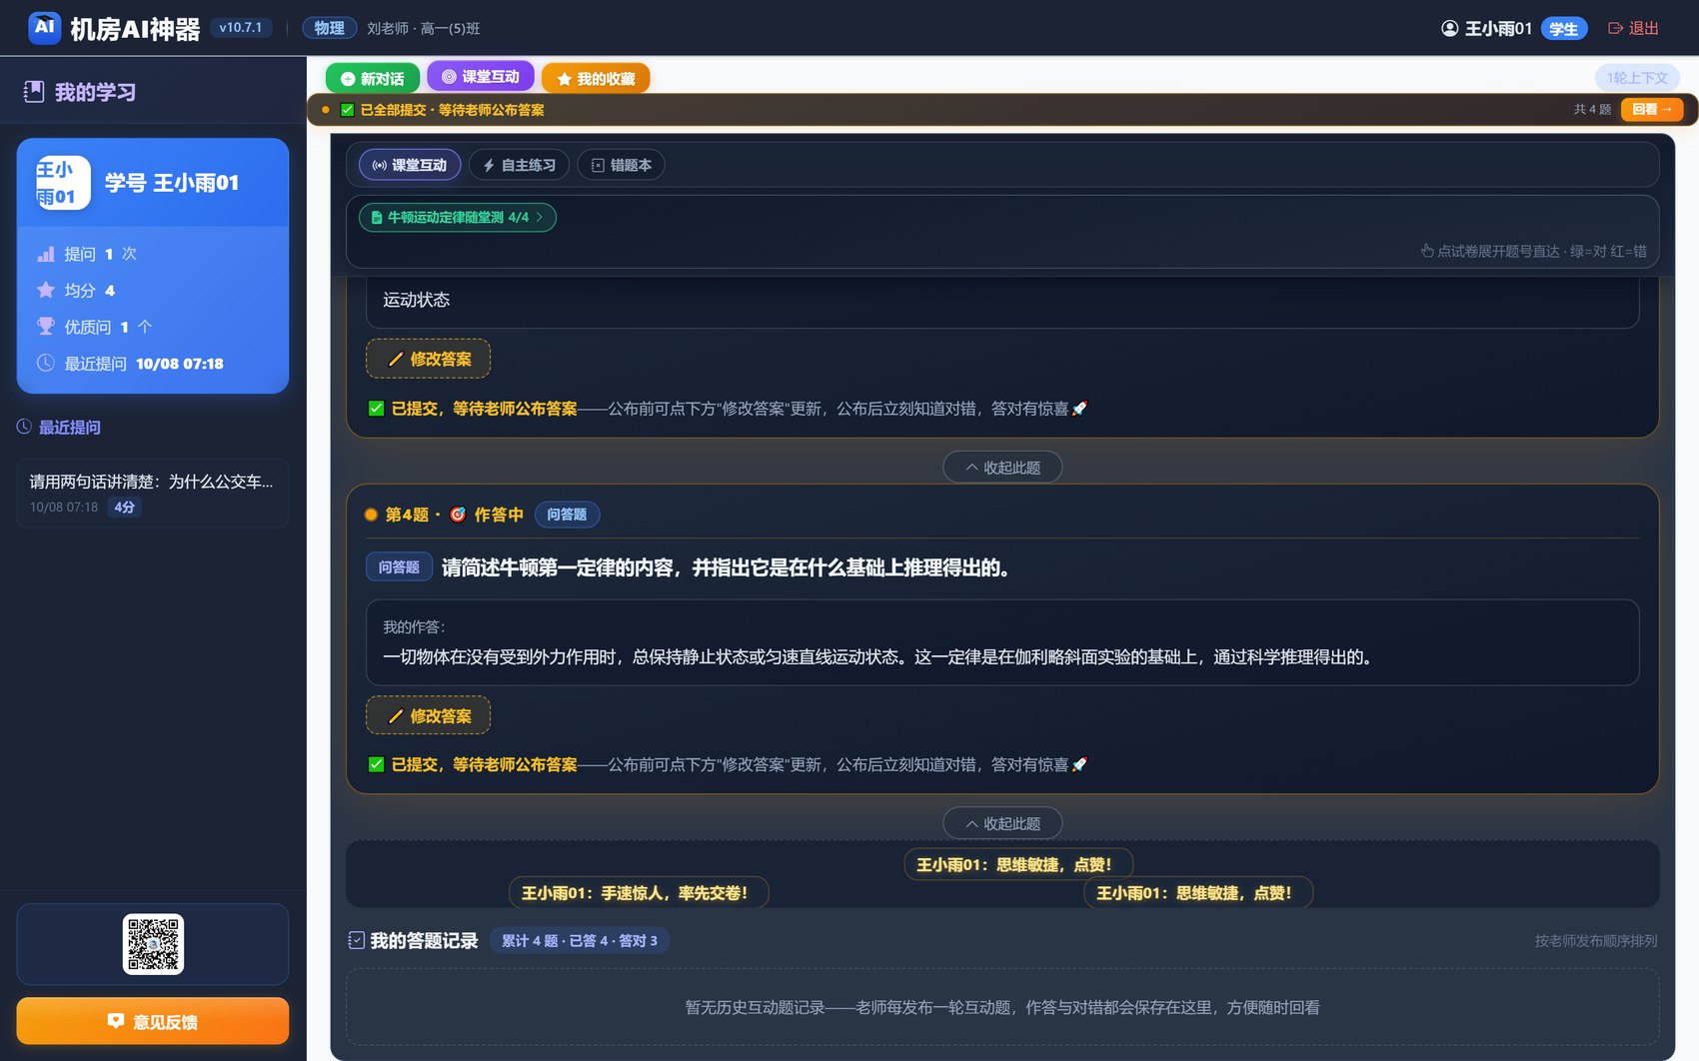This screenshot has height=1061, width=1699.
Task: Open the 意见反馈 feedback button
Action: [x=153, y=1021]
